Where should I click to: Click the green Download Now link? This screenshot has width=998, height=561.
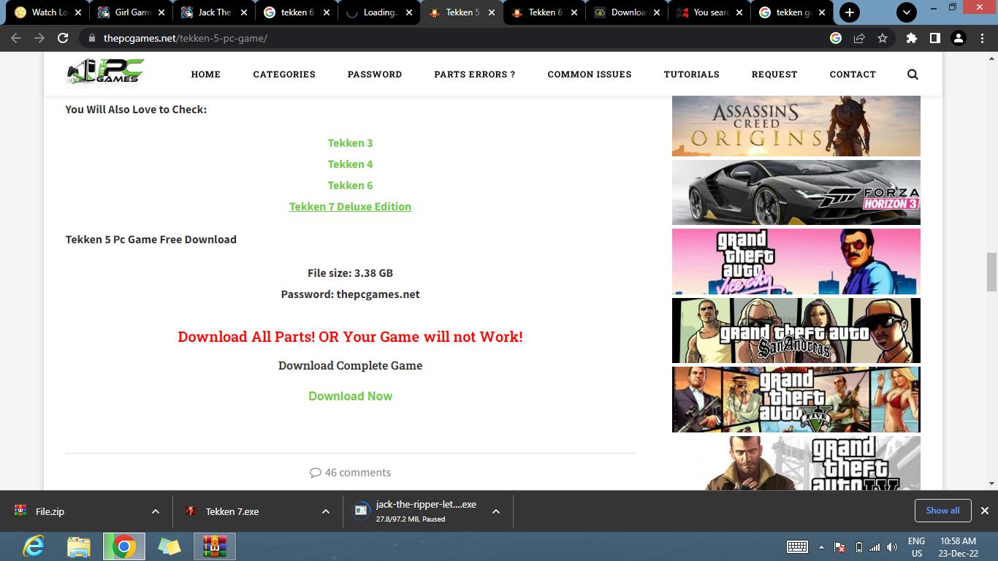point(350,396)
